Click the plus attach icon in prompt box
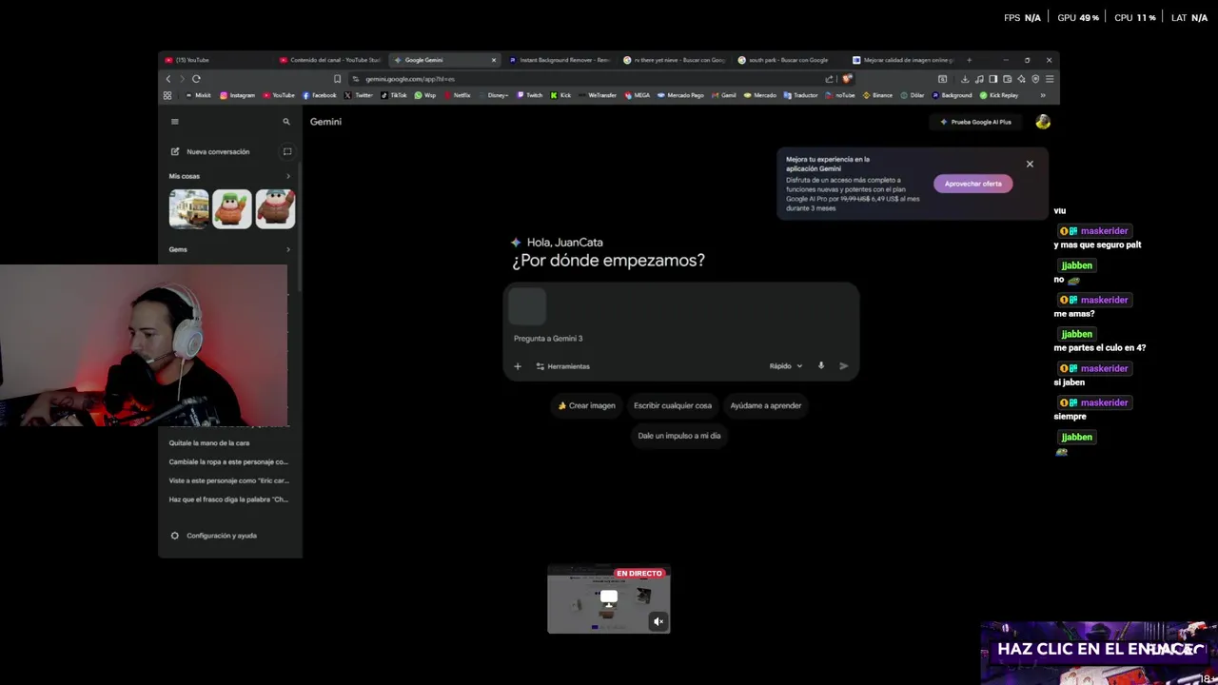 click(518, 366)
